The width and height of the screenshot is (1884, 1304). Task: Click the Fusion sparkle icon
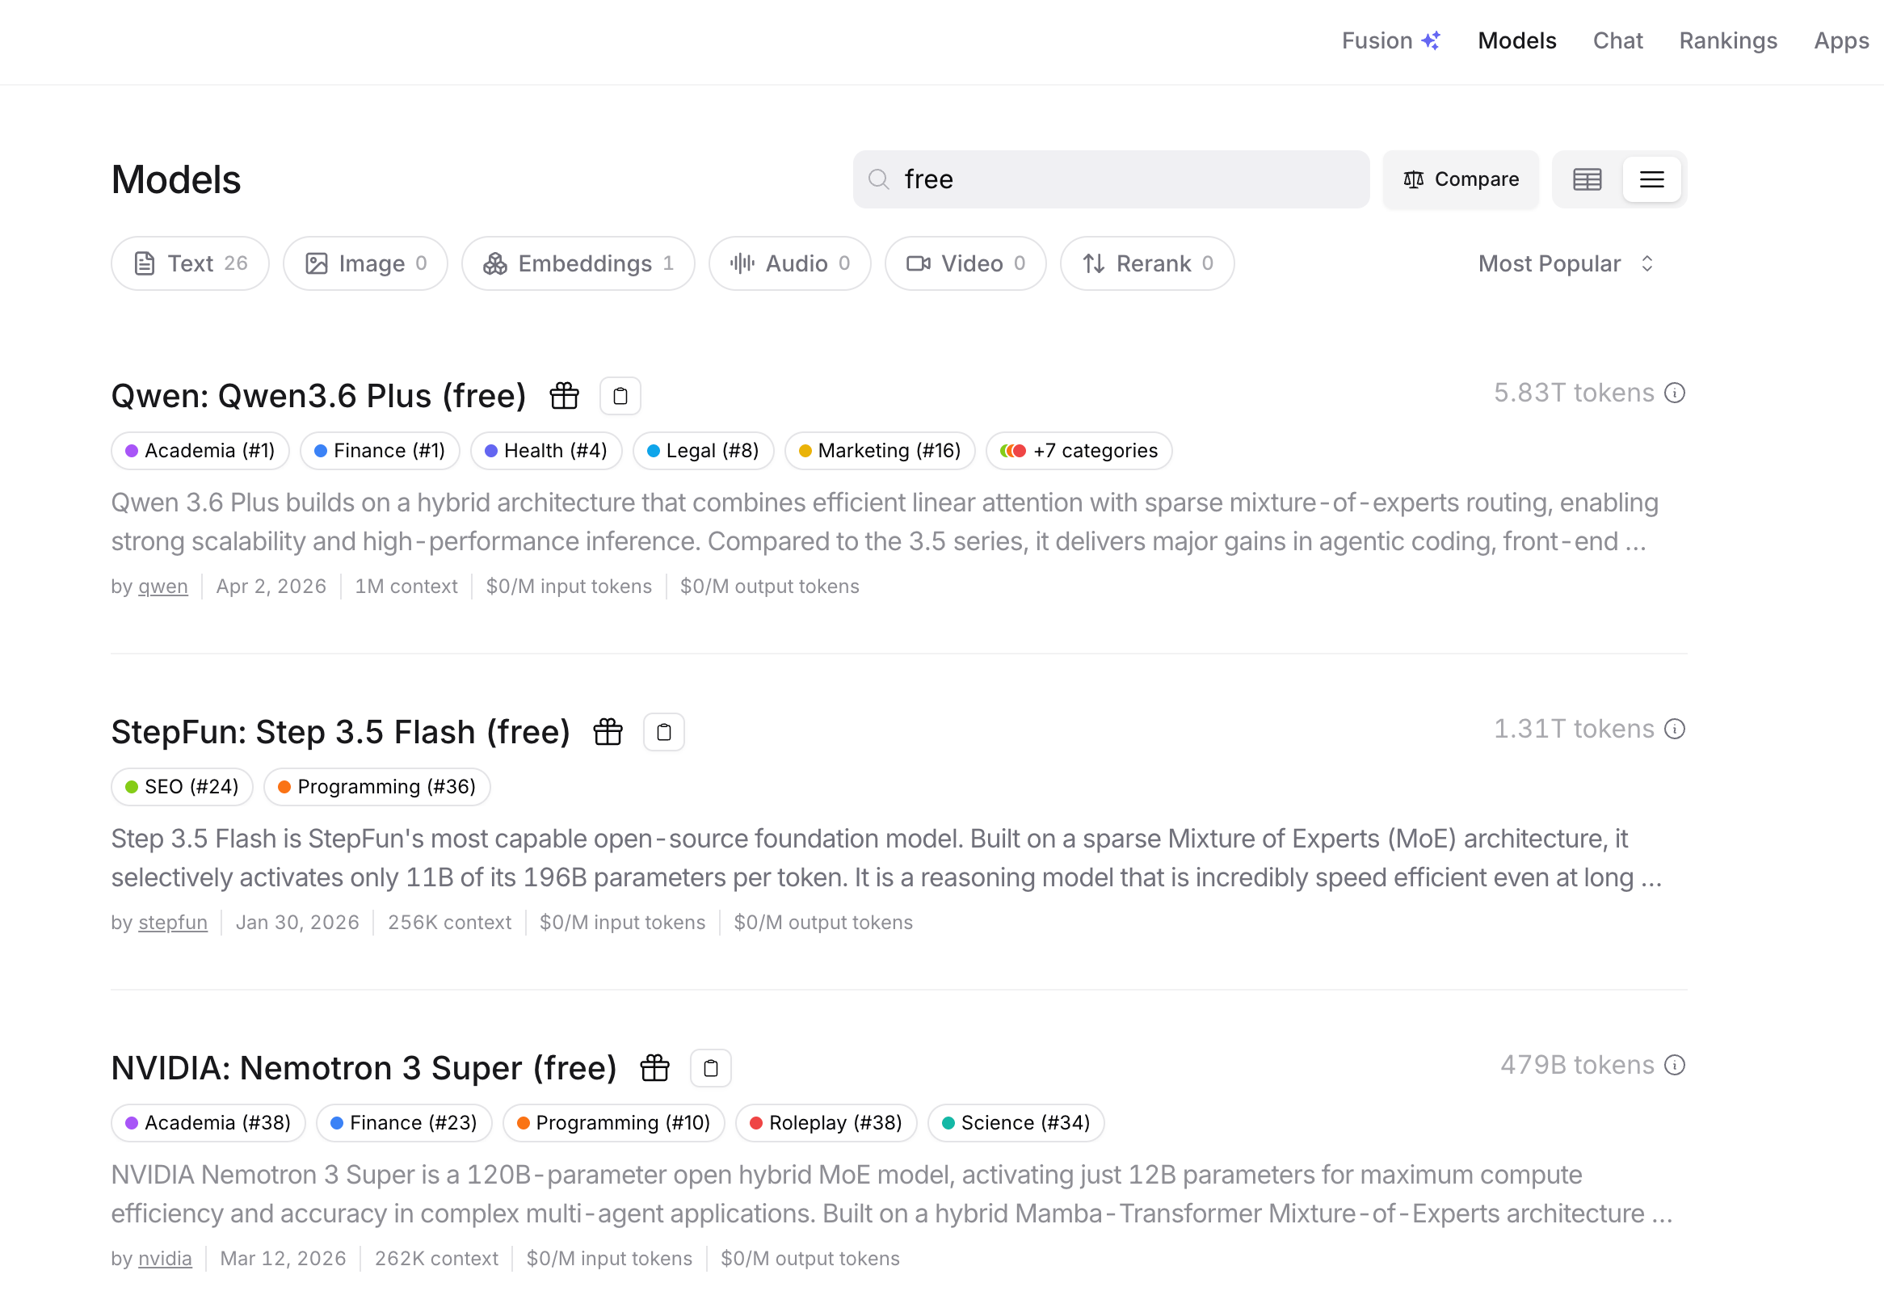click(1430, 41)
